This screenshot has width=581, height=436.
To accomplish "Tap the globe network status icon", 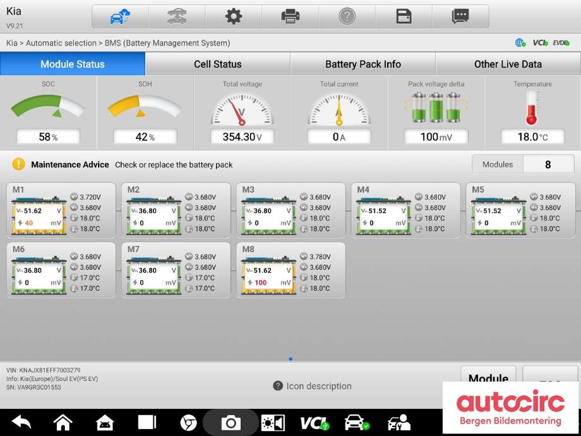I will point(520,43).
